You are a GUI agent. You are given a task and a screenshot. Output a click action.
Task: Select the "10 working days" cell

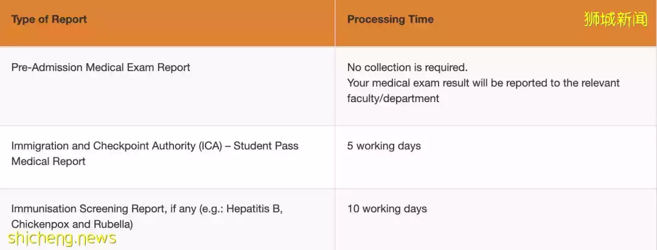click(x=387, y=209)
